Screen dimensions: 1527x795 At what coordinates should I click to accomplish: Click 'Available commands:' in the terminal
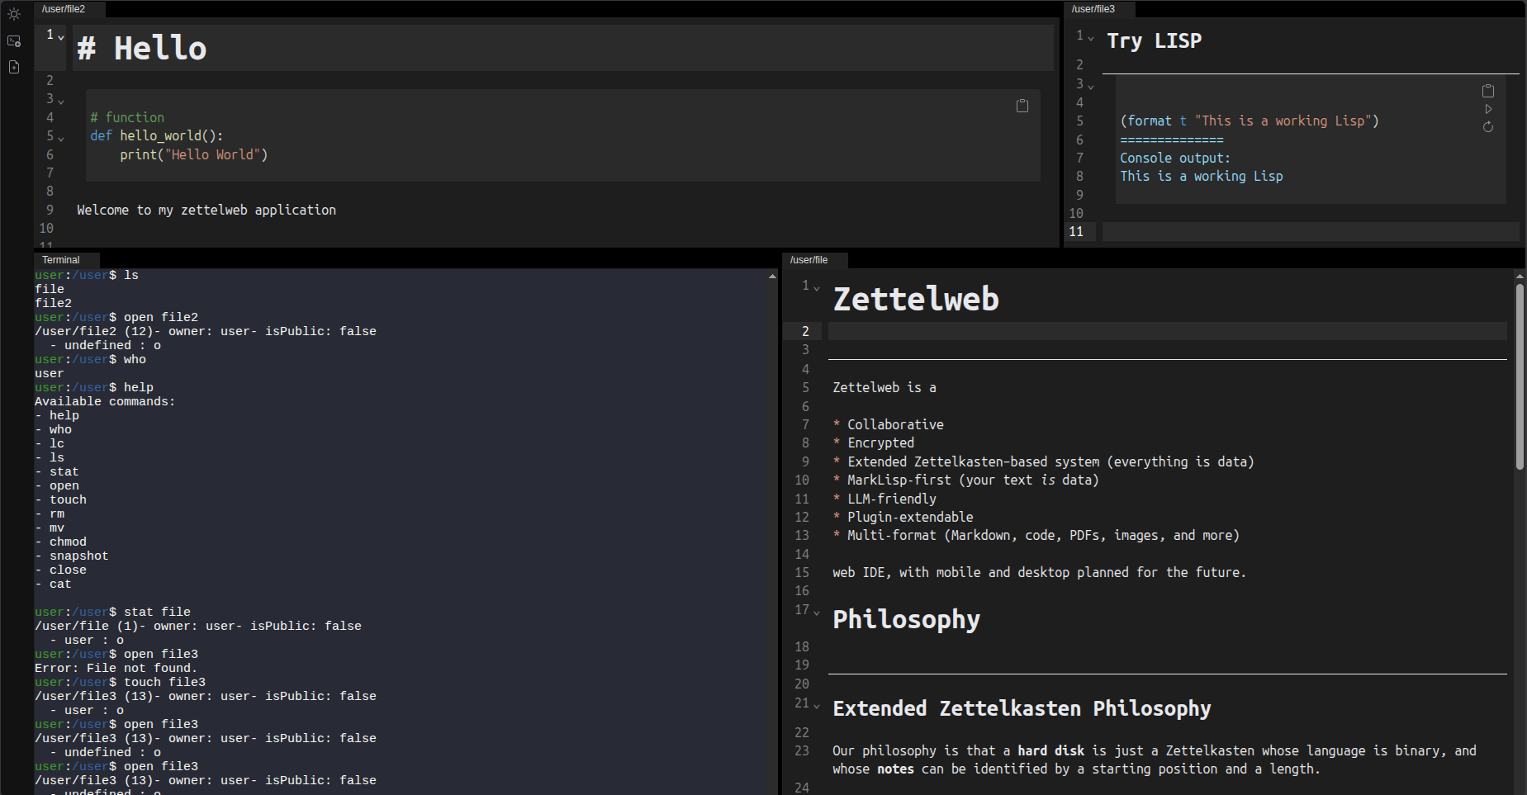click(x=105, y=402)
